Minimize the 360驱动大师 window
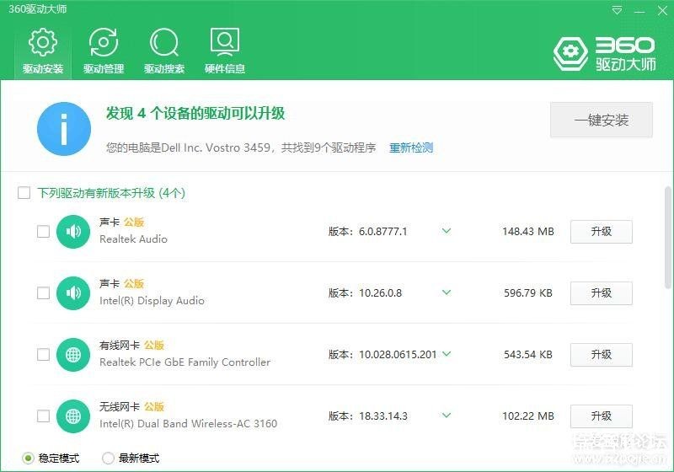 [639, 11]
